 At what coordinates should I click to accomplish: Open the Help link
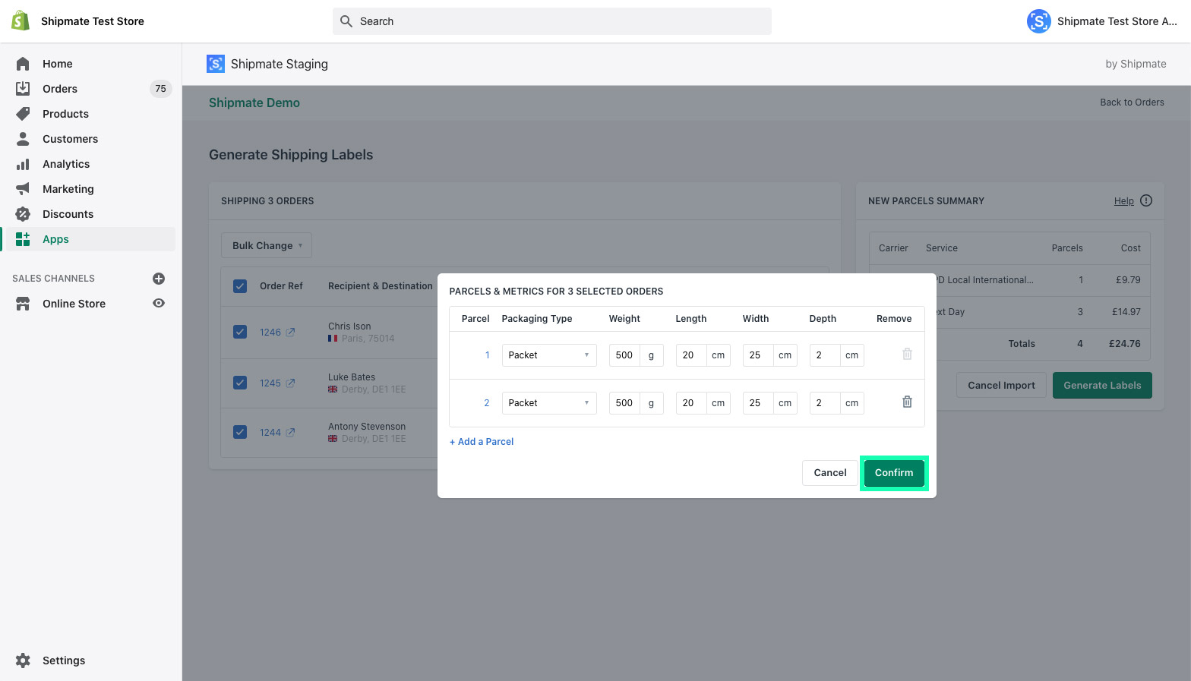click(x=1123, y=201)
